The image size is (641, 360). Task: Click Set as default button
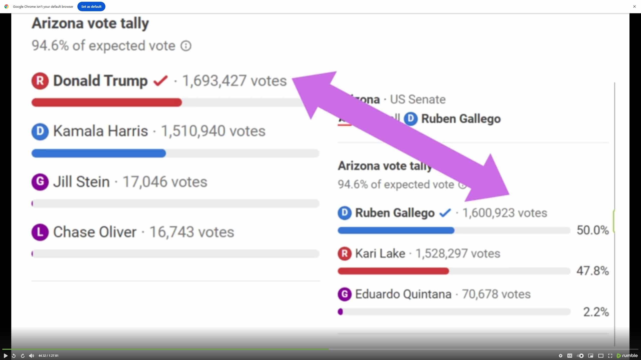(x=91, y=6)
